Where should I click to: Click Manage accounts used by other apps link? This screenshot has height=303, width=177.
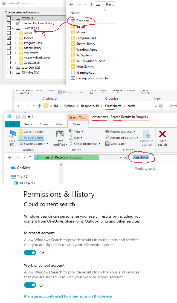tap(68, 296)
